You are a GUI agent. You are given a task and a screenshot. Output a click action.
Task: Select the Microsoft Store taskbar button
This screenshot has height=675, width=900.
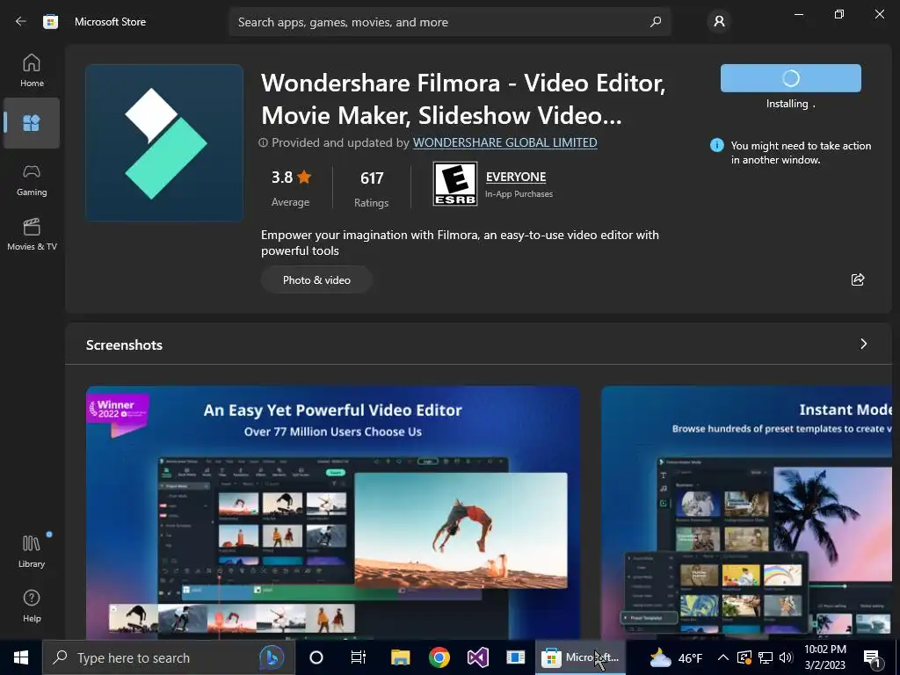coord(580,657)
